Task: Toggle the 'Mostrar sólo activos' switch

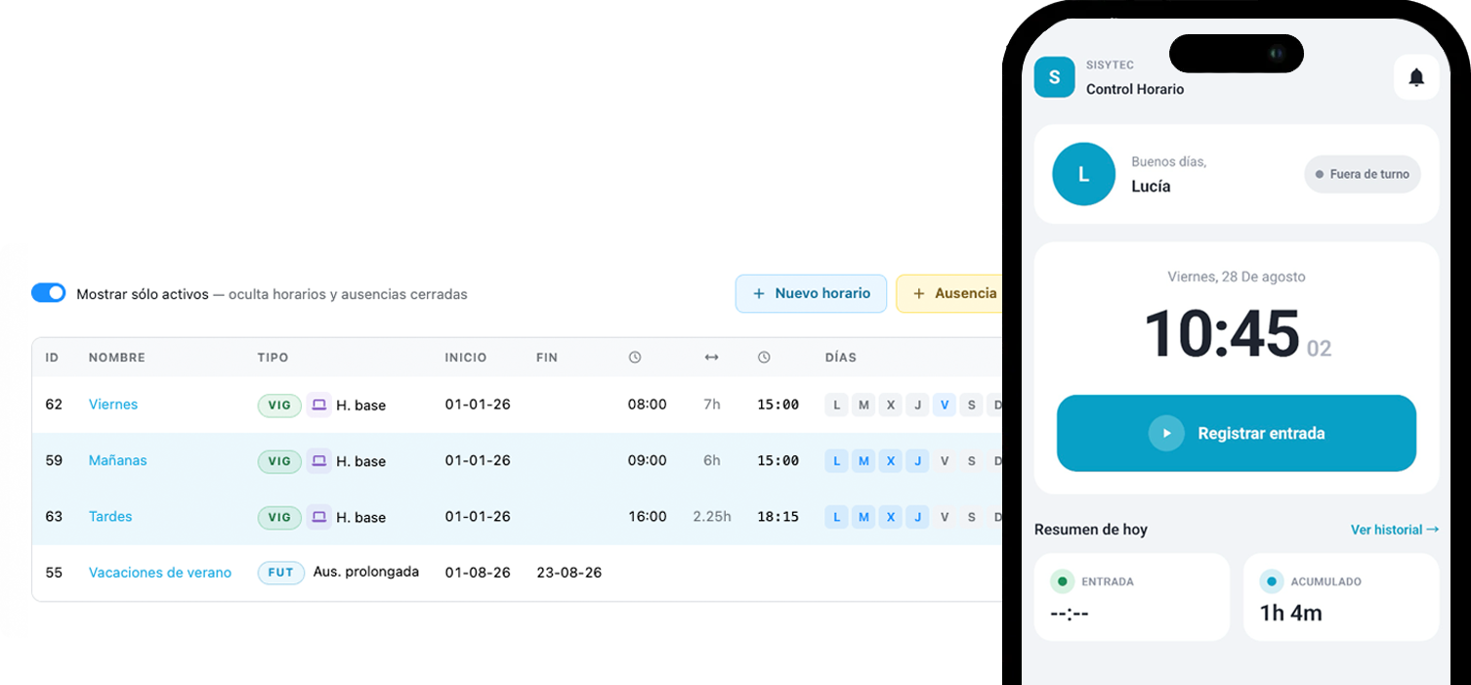Action: tap(48, 293)
